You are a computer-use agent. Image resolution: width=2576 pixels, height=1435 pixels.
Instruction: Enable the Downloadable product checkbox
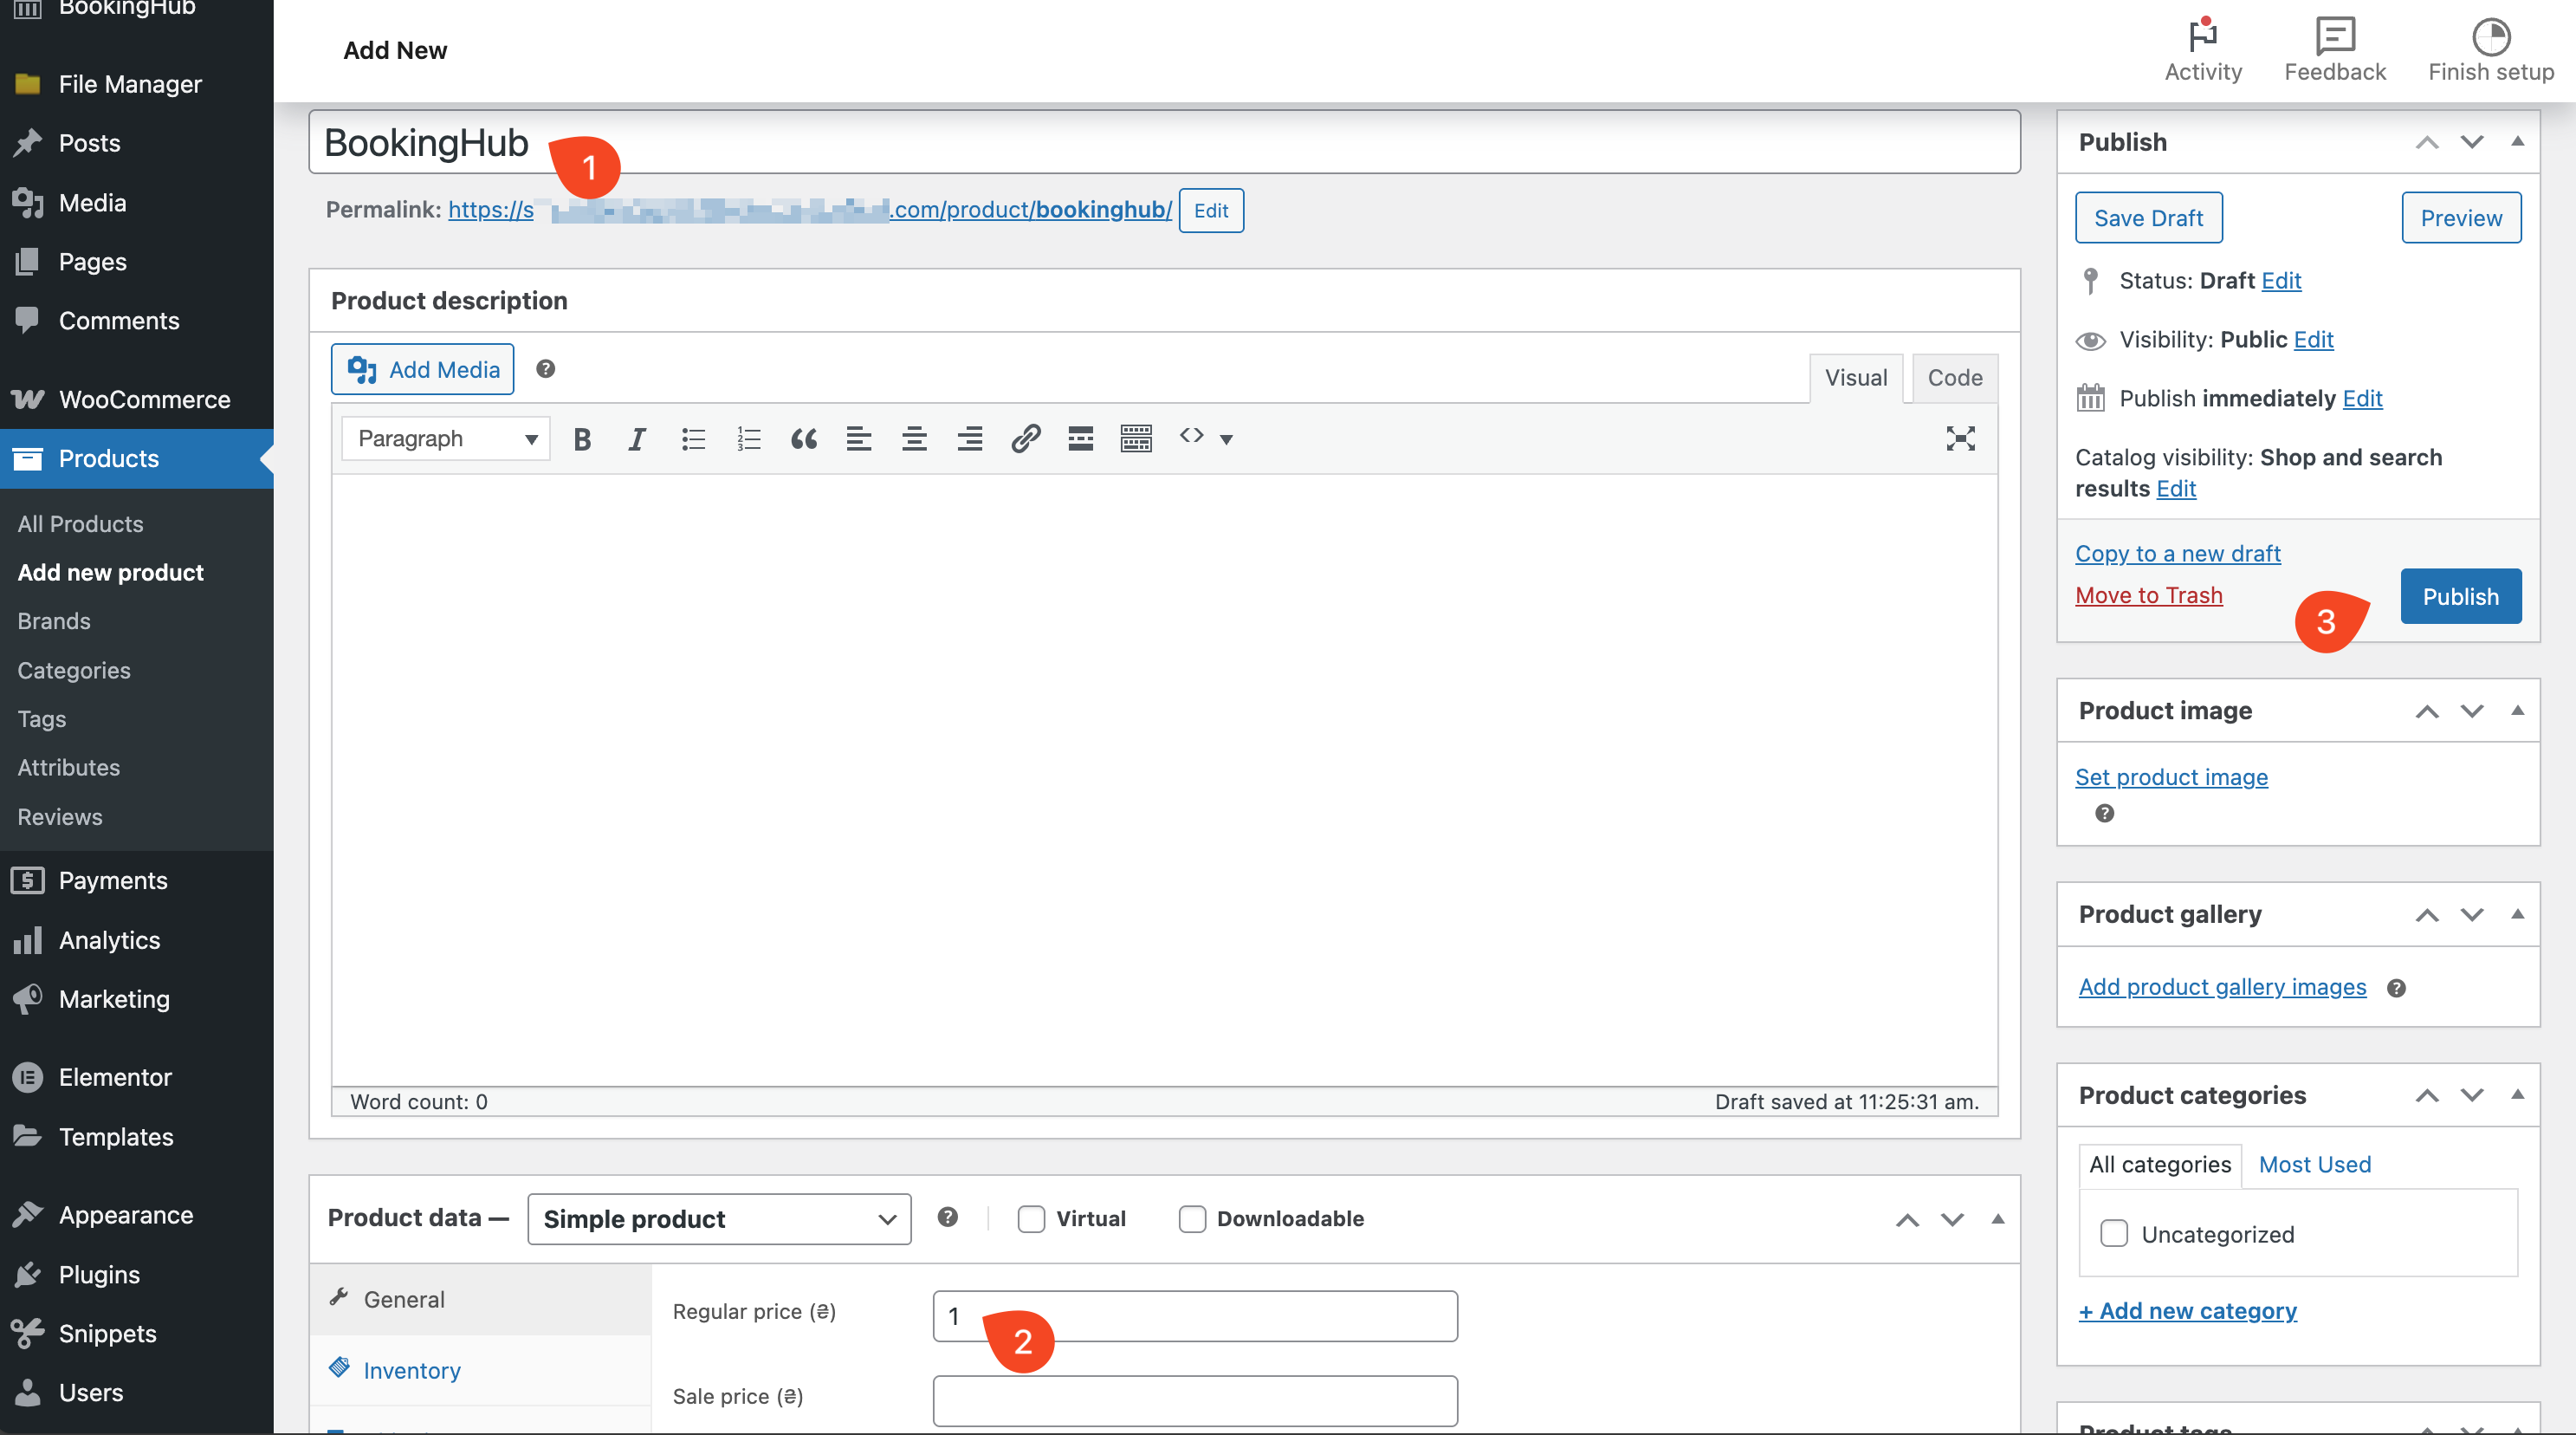tap(1192, 1219)
